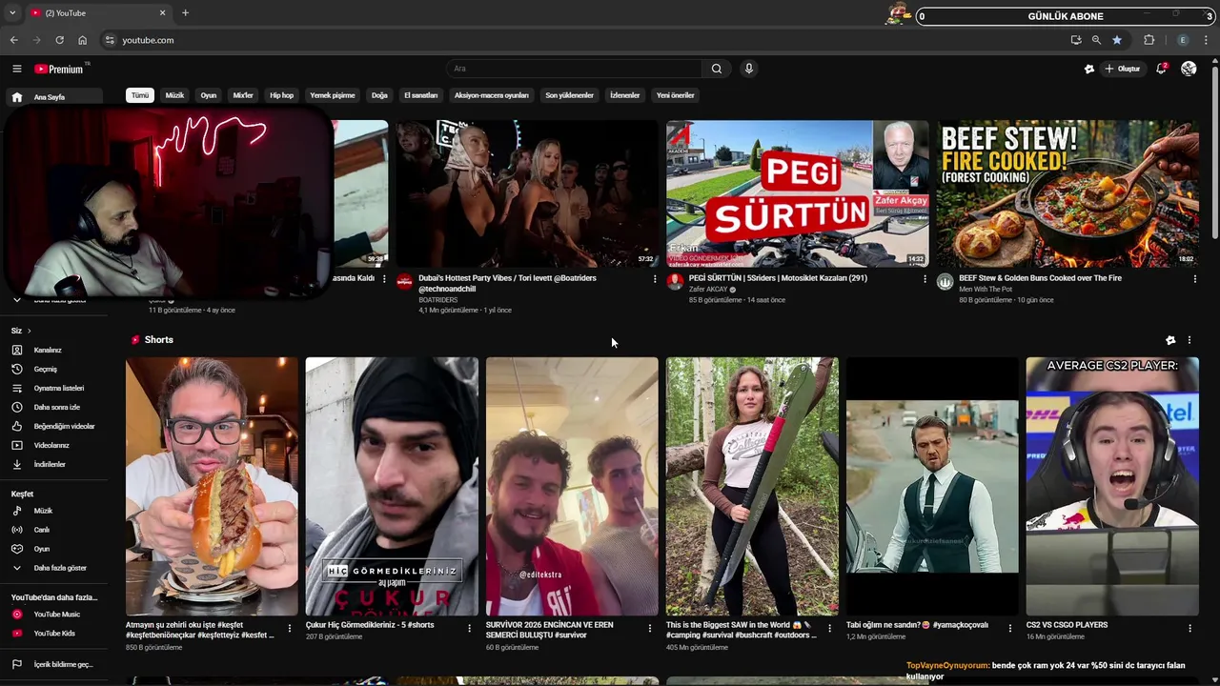Screen dimensions: 1220x686
Task: Play the Biggest SAW in the World short
Action: pos(752,486)
